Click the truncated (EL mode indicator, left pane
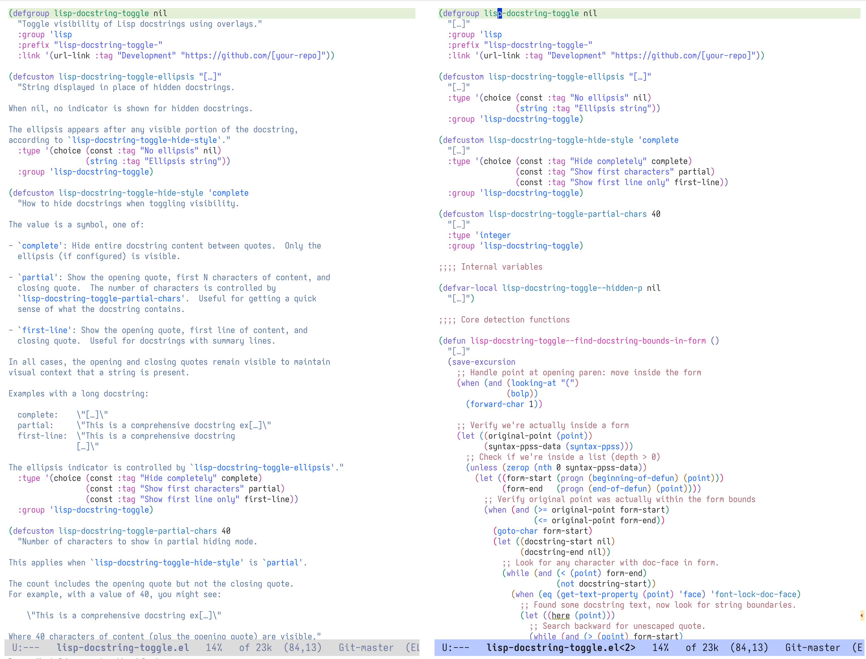The height and width of the screenshot is (659, 866). tap(412, 648)
